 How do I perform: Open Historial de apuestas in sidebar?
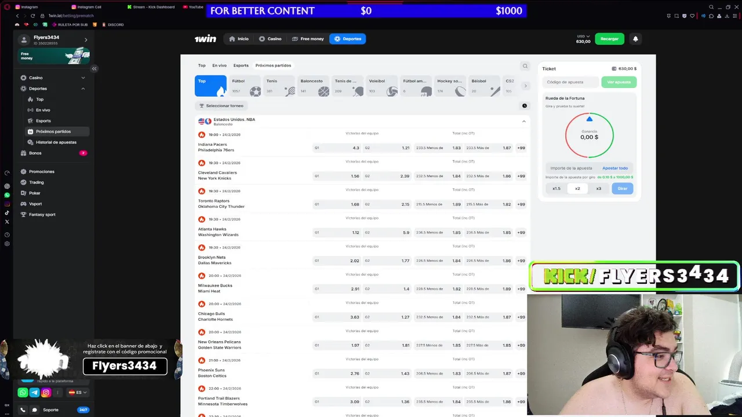(56, 142)
